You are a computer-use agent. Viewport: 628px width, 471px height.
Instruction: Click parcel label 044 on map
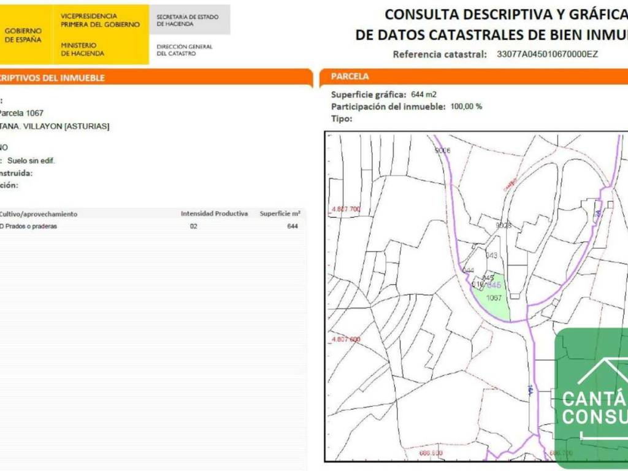(468, 270)
